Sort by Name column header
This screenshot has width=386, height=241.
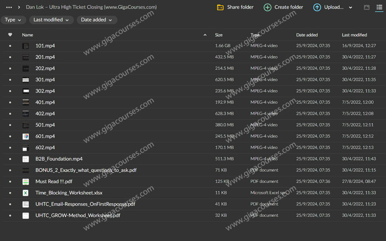coord(28,35)
